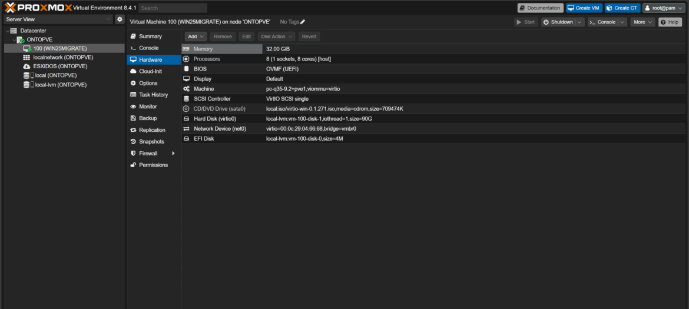Screen dimensions: 689x309
Task: Select the VirtIO SCSI single value
Action: tap(287, 99)
